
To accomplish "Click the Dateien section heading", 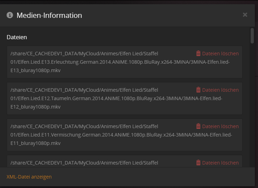I will 17,37.
